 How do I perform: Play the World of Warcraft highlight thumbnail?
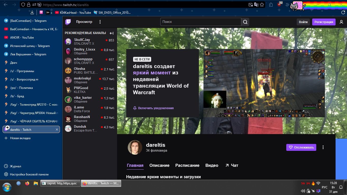[264, 83]
